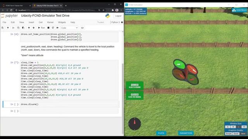Move selected cell up arrow
This screenshot has width=248, height=139.
[x=29, y=28]
